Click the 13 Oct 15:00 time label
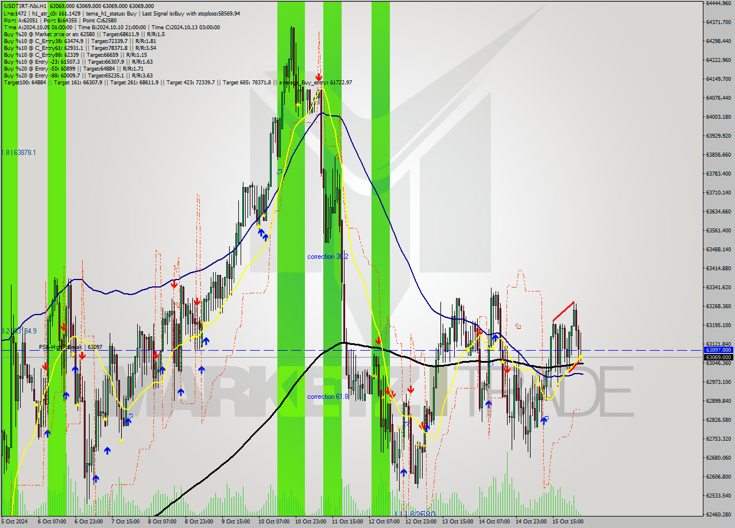This screenshot has height=528, width=735. coord(458,522)
